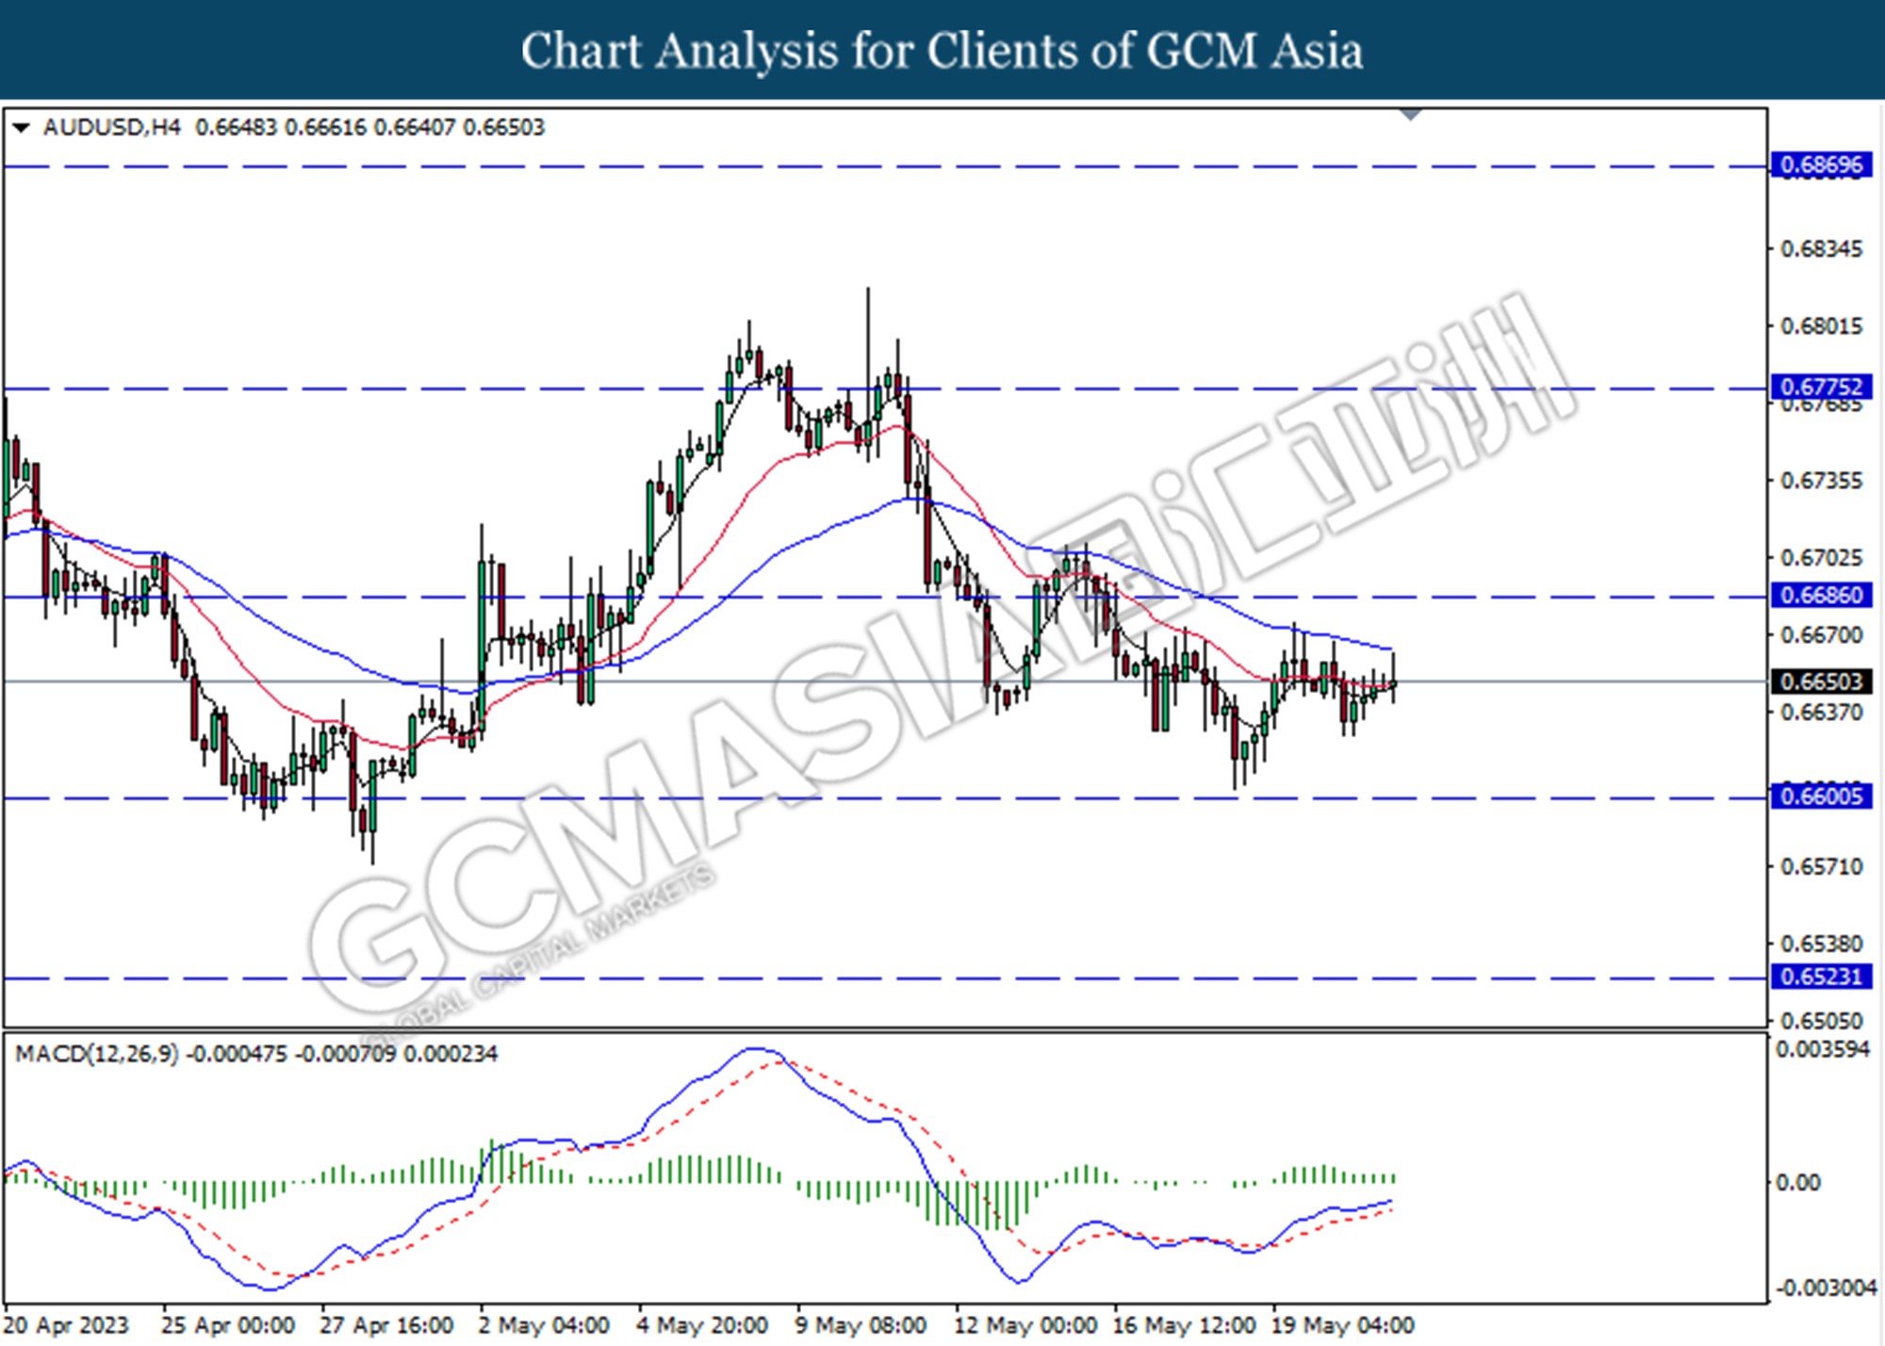
Task: Select the 0.66370 price axis value
Action: coord(1821,713)
